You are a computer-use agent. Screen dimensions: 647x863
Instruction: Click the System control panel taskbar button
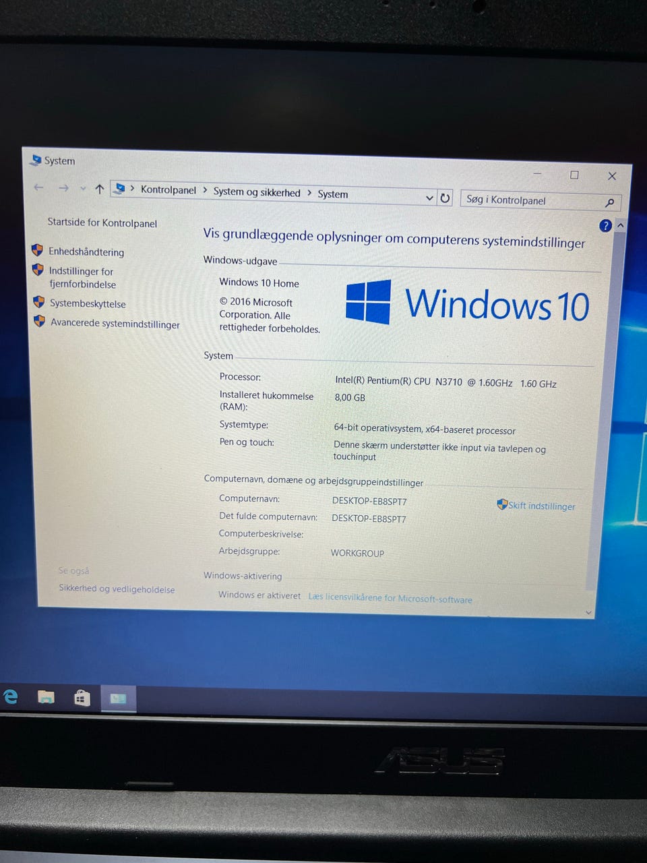(119, 698)
